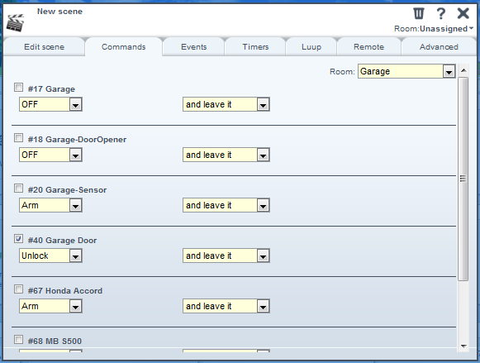Open the Room Garage filter dropdown

(x=406, y=71)
